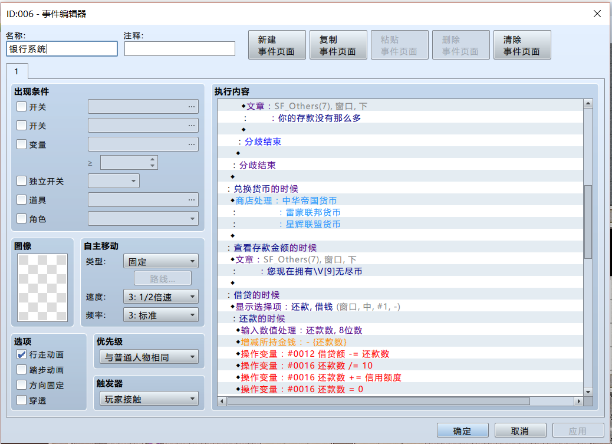Enable the second 开关 condition checkbox
The width and height of the screenshot is (612, 444).
coord(21,126)
